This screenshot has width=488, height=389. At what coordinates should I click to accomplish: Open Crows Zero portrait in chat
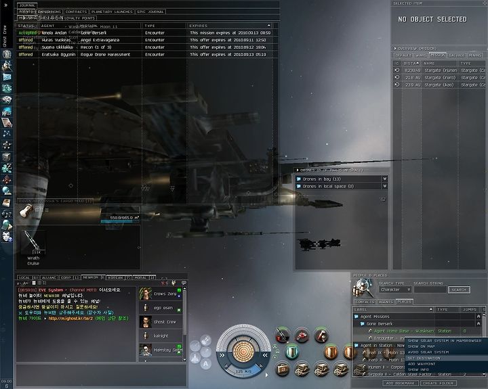click(145, 294)
